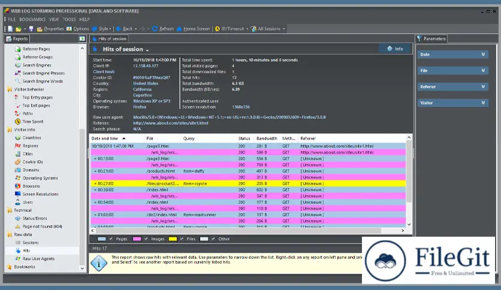The width and height of the screenshot is (501, 290).
Task: Expand the Referrer parameter panel
Action: 452,86
